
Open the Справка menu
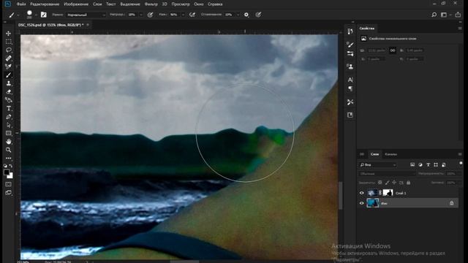click(x=215, y=4)
